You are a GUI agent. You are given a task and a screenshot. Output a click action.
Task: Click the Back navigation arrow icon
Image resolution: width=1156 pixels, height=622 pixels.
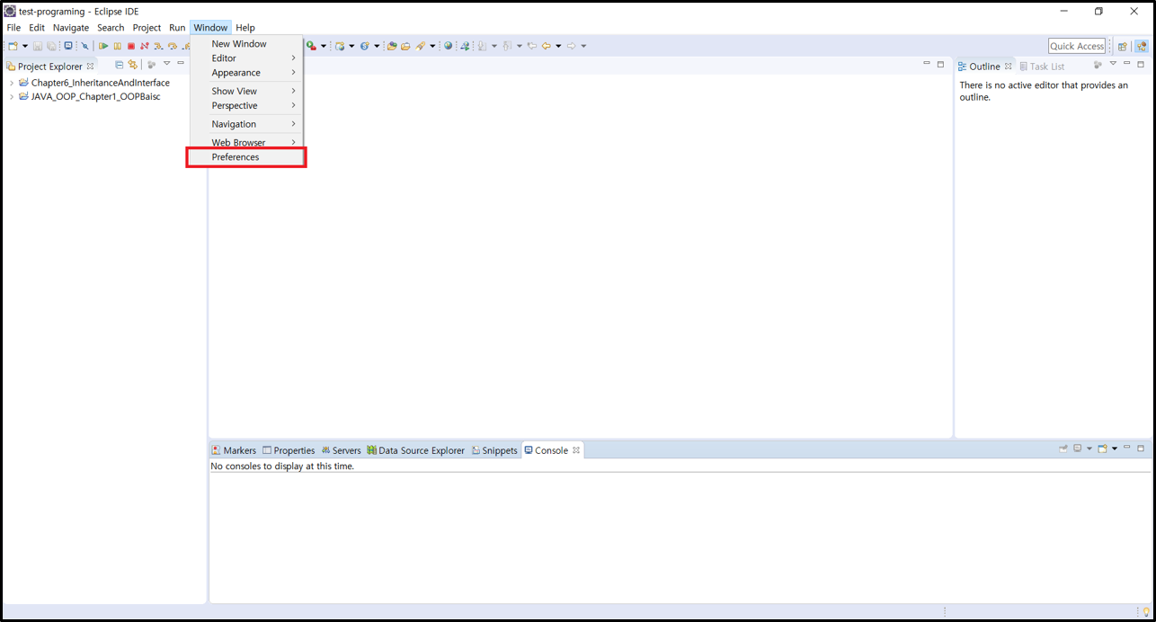point(546,46)
